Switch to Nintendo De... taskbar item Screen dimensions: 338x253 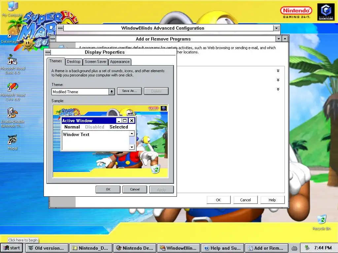tap(135, 248)
